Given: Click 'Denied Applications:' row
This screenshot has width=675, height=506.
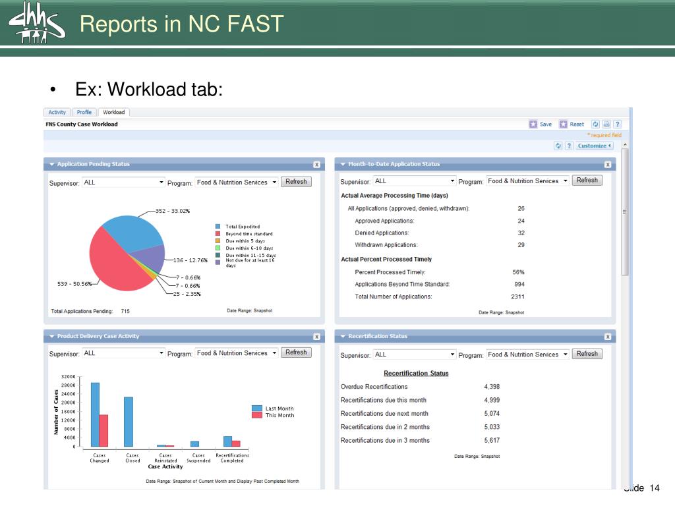Looking at the screenshot, I should [440, 233].
